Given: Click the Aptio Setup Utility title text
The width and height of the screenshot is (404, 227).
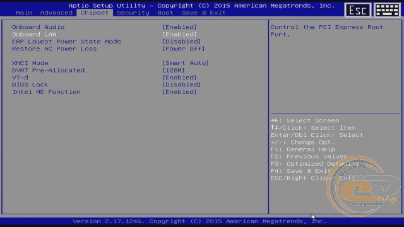Looking at the screenshot, I should (x=201, y=6).
